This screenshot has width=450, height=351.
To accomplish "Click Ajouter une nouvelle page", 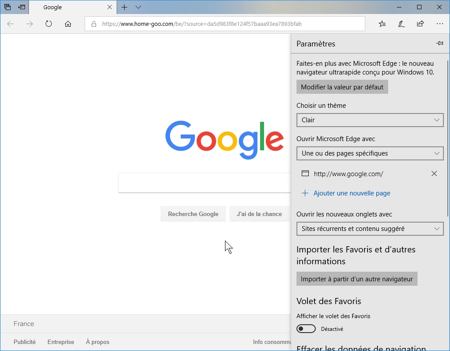I will coord(346,193).
